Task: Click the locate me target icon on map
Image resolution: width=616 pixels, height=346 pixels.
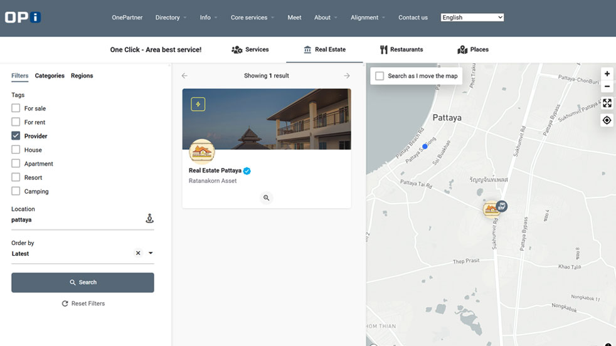Action: coord(607,120)
